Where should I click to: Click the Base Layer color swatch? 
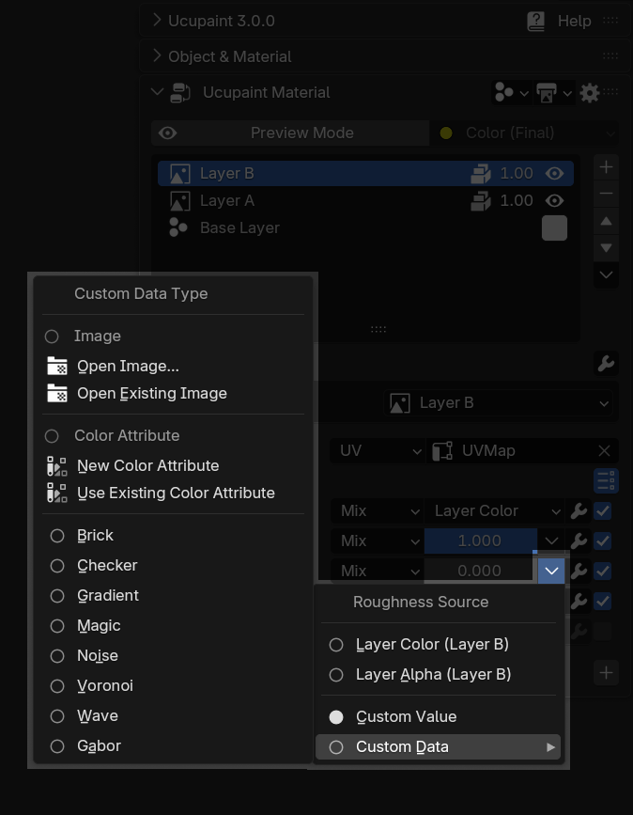coord(555,228)
